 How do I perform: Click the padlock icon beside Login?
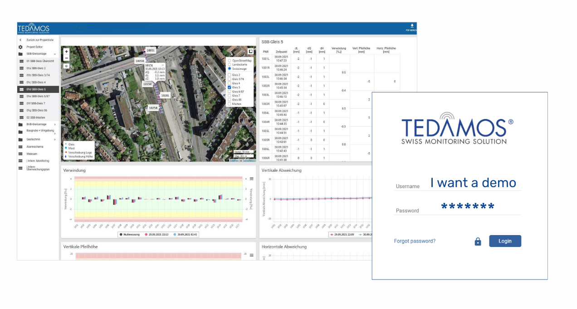pyautogui.click(x=477, y=241)
